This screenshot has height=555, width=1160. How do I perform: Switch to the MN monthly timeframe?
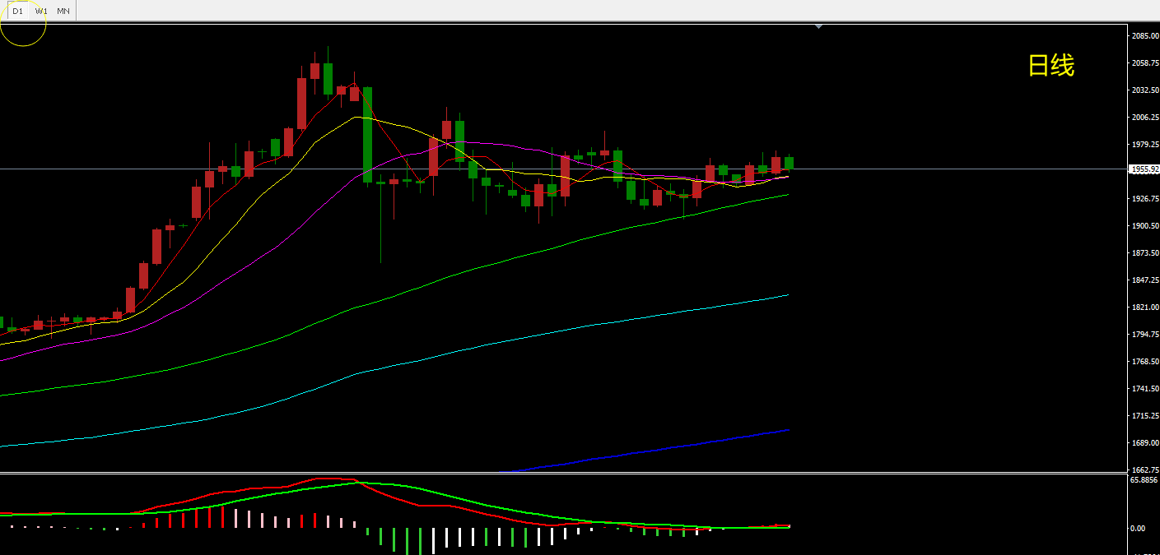coord(63,11)
